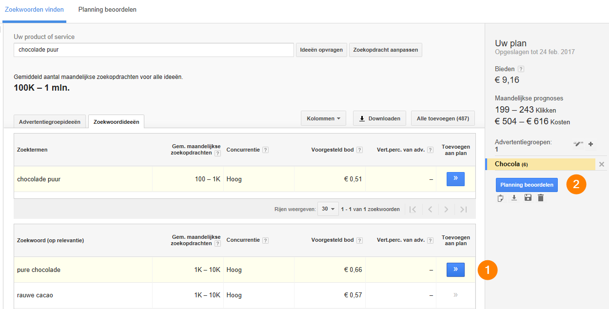Screen dimensions: 609x309
Task: Add 'pure chocolade' to plan arrow button
Action: pyautogui.click(x=455, y=270)
